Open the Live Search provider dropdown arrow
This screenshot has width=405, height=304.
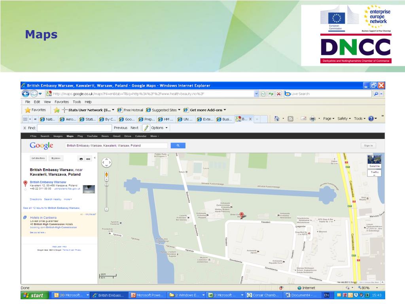point(382,94)
